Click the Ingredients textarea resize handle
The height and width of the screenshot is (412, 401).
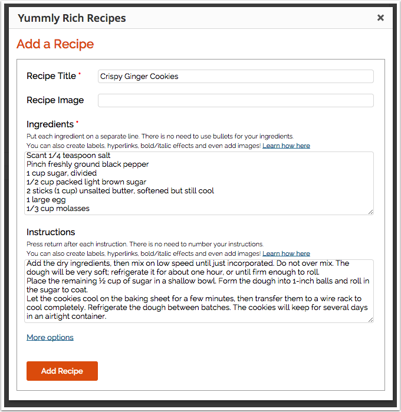point(371,212)
